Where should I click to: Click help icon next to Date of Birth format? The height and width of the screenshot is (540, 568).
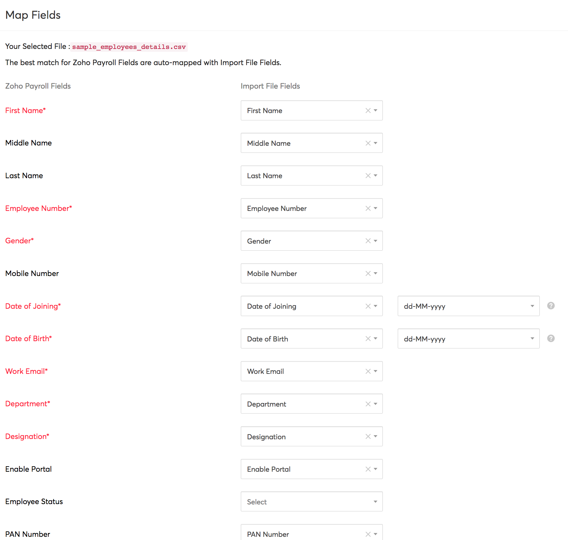pos(551,339)
